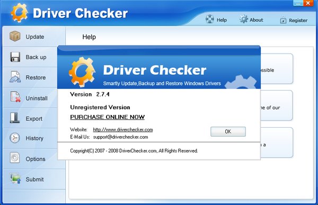Select the Options gear page icon
This screenshot has width=318, height=205.
(15, 158)
